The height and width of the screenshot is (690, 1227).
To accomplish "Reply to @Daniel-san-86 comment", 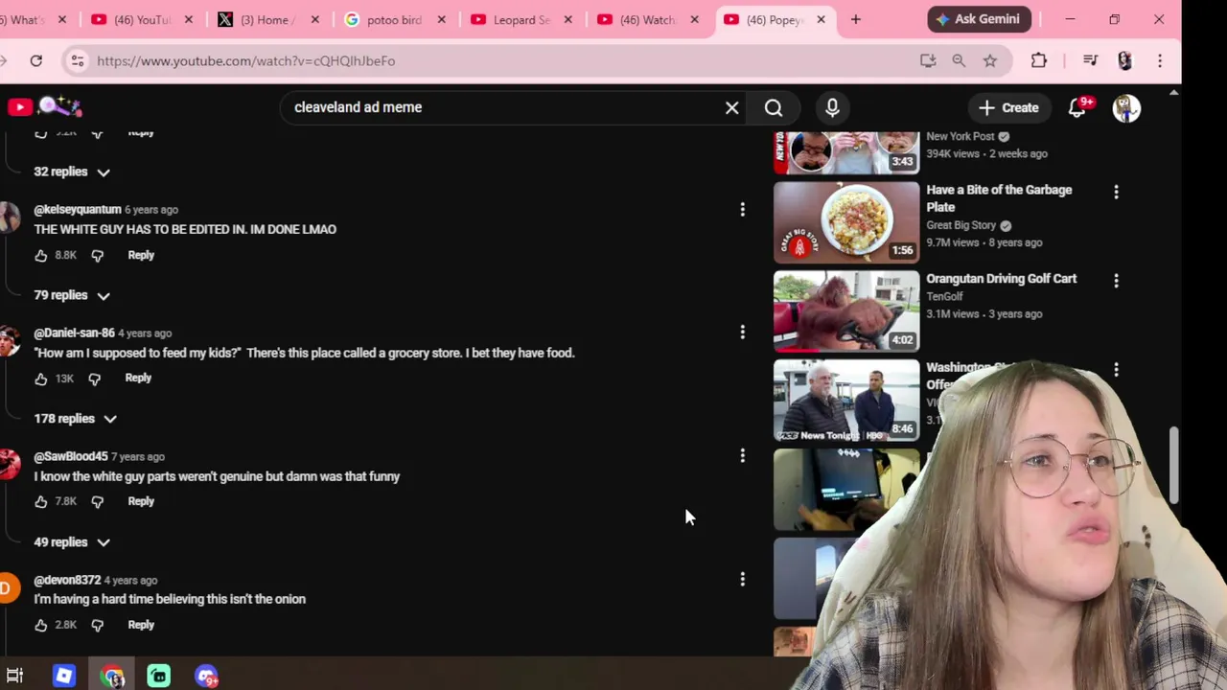I will point(138,378).
